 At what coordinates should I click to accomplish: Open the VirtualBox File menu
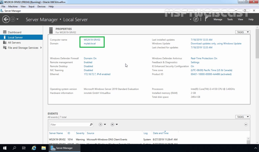point(3,6)
